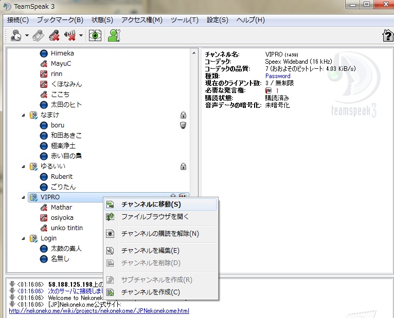394x318 pixels.
Task: Select チャンネルを編集(E) in context menu
Action: tap(150, 251)
